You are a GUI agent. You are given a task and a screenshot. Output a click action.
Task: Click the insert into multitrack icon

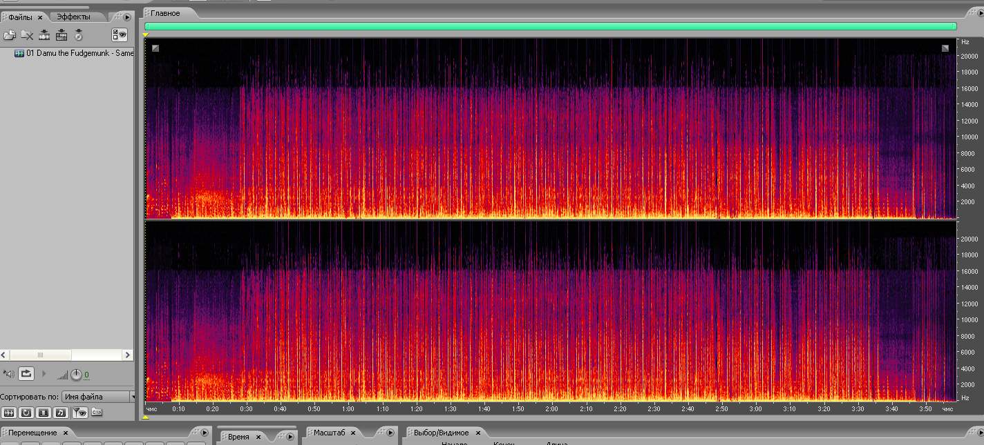[61, 34]
